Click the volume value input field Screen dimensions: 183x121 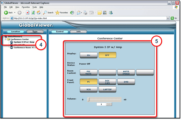click(101, 104)
